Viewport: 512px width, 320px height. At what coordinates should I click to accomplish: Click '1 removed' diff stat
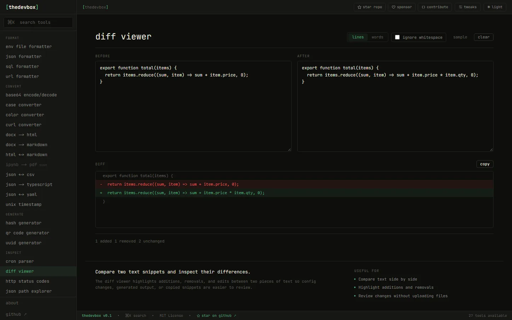(x=125, y=241)
